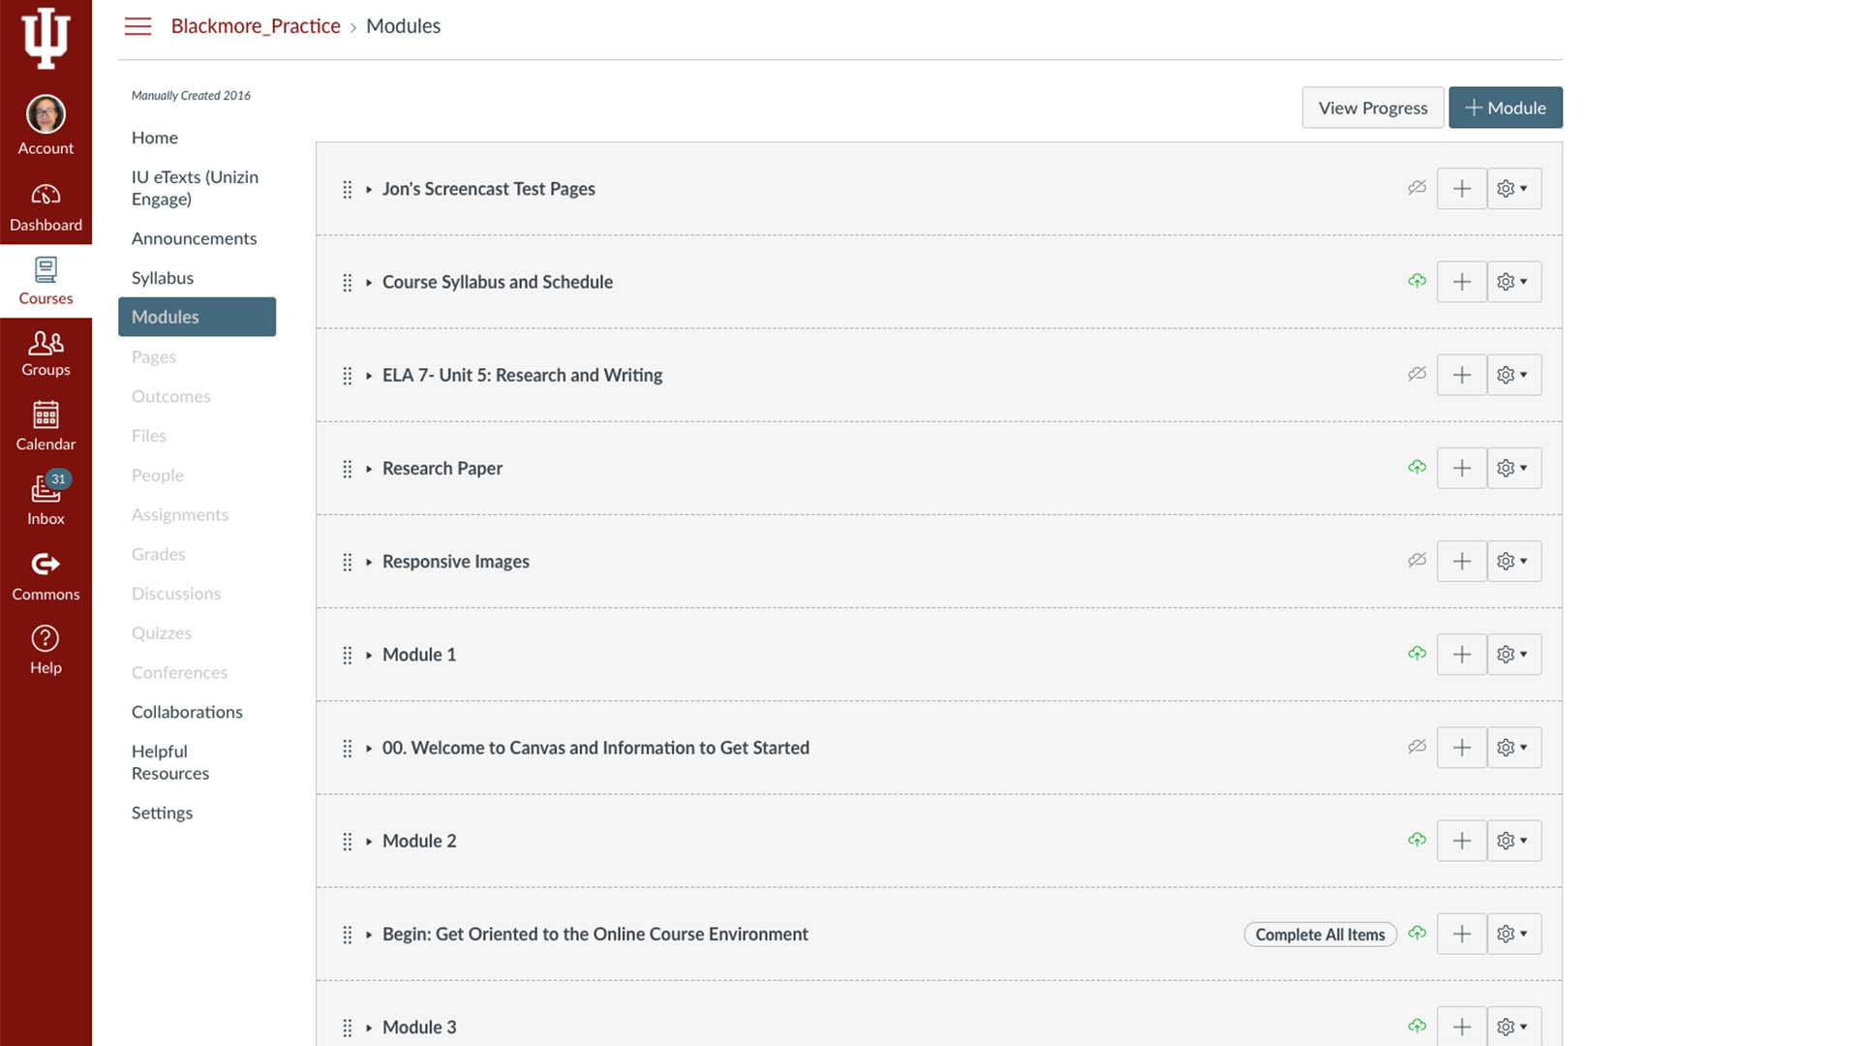Image resolution: width=1859 pixels, height=1046 pixels.
Task: Add item to ELA 7- Unit 5 module
Action: [x=1462, y=375]
